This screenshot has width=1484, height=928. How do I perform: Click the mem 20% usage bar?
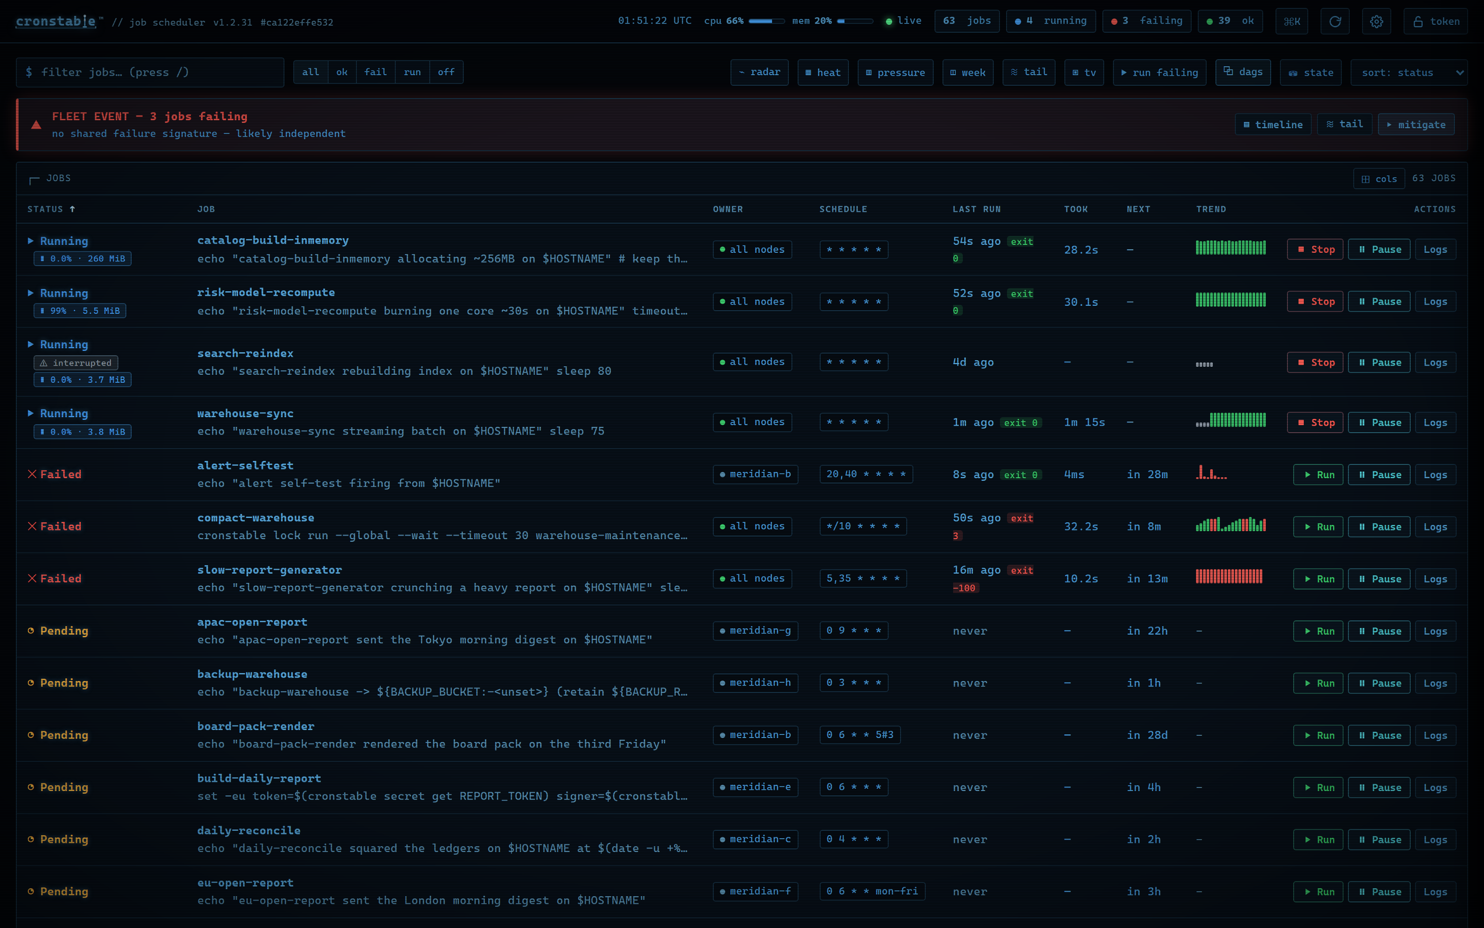[x=855, y=22]
